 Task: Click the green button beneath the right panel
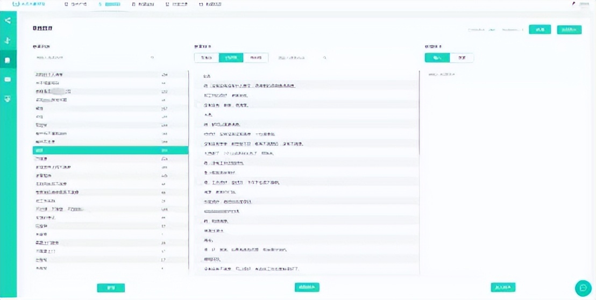click(x=503, y=288)
